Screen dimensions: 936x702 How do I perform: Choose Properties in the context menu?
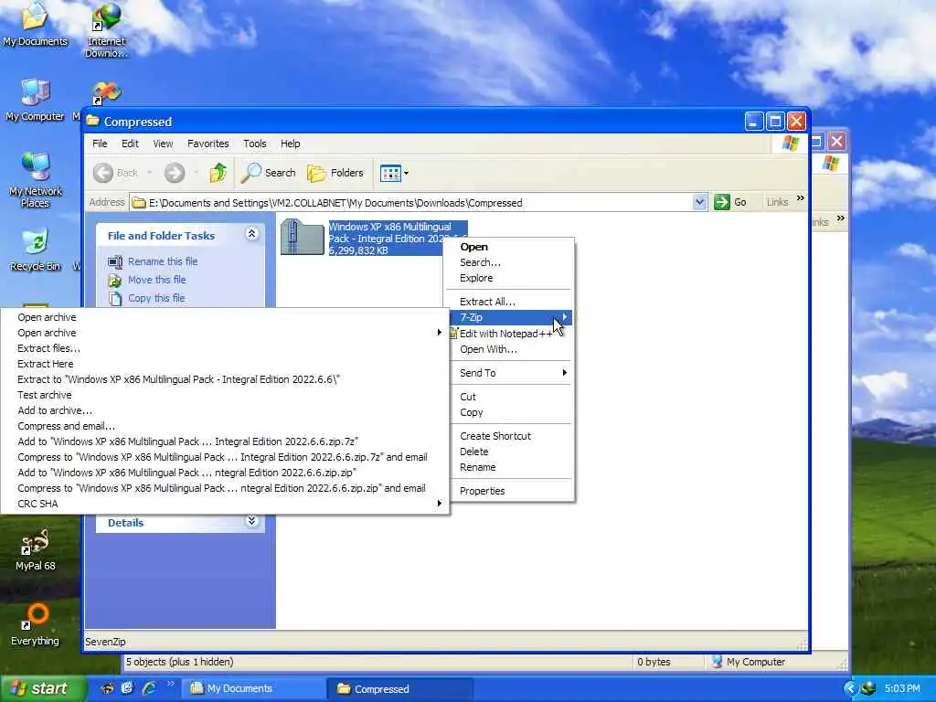pyautogui.click(x=509, y=491)
